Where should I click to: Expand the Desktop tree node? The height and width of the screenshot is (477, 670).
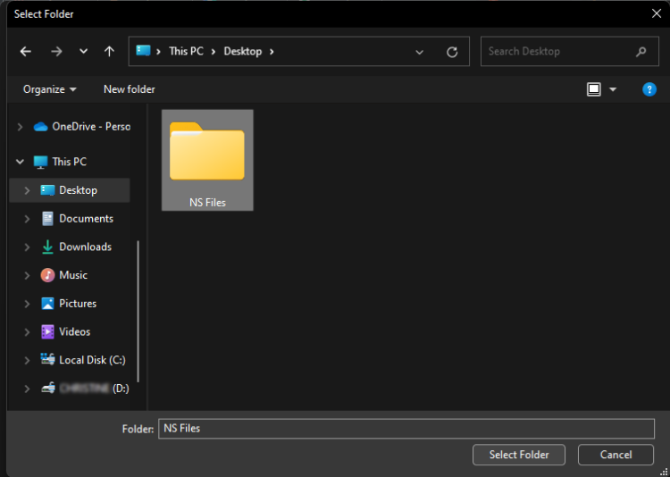pyautogui.click(x=27, y=190)
